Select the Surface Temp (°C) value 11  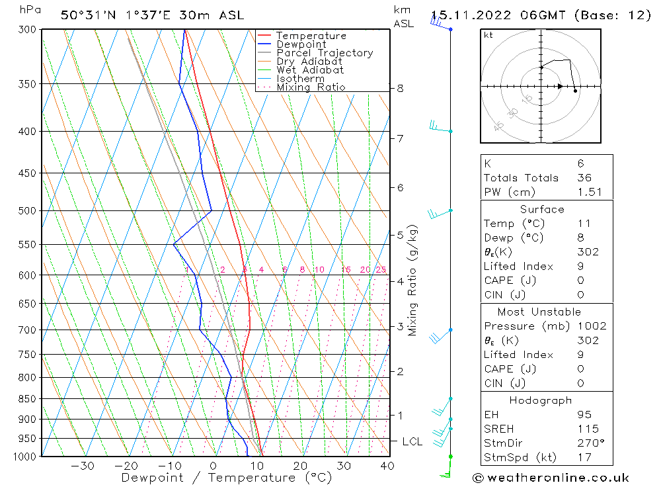click(584, 224)
